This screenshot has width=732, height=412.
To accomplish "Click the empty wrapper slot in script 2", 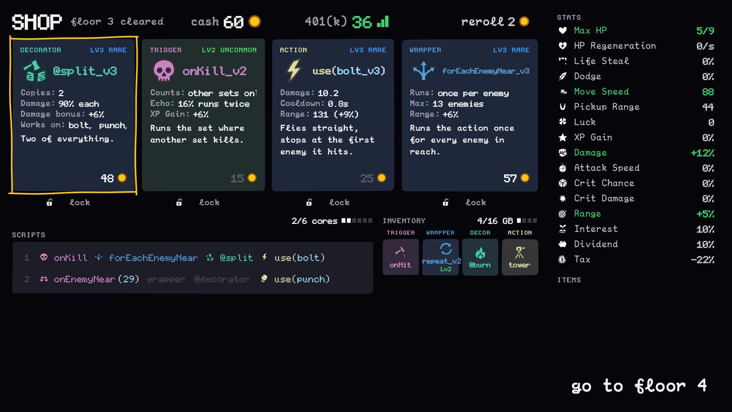I will pos(166,279).
